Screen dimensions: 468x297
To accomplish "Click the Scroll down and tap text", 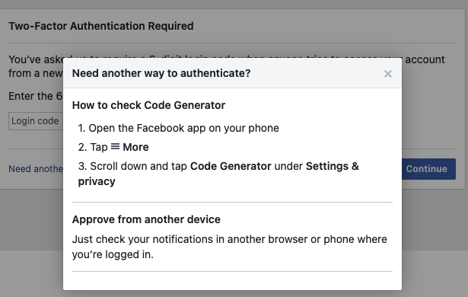I will [x=138, y=166].
